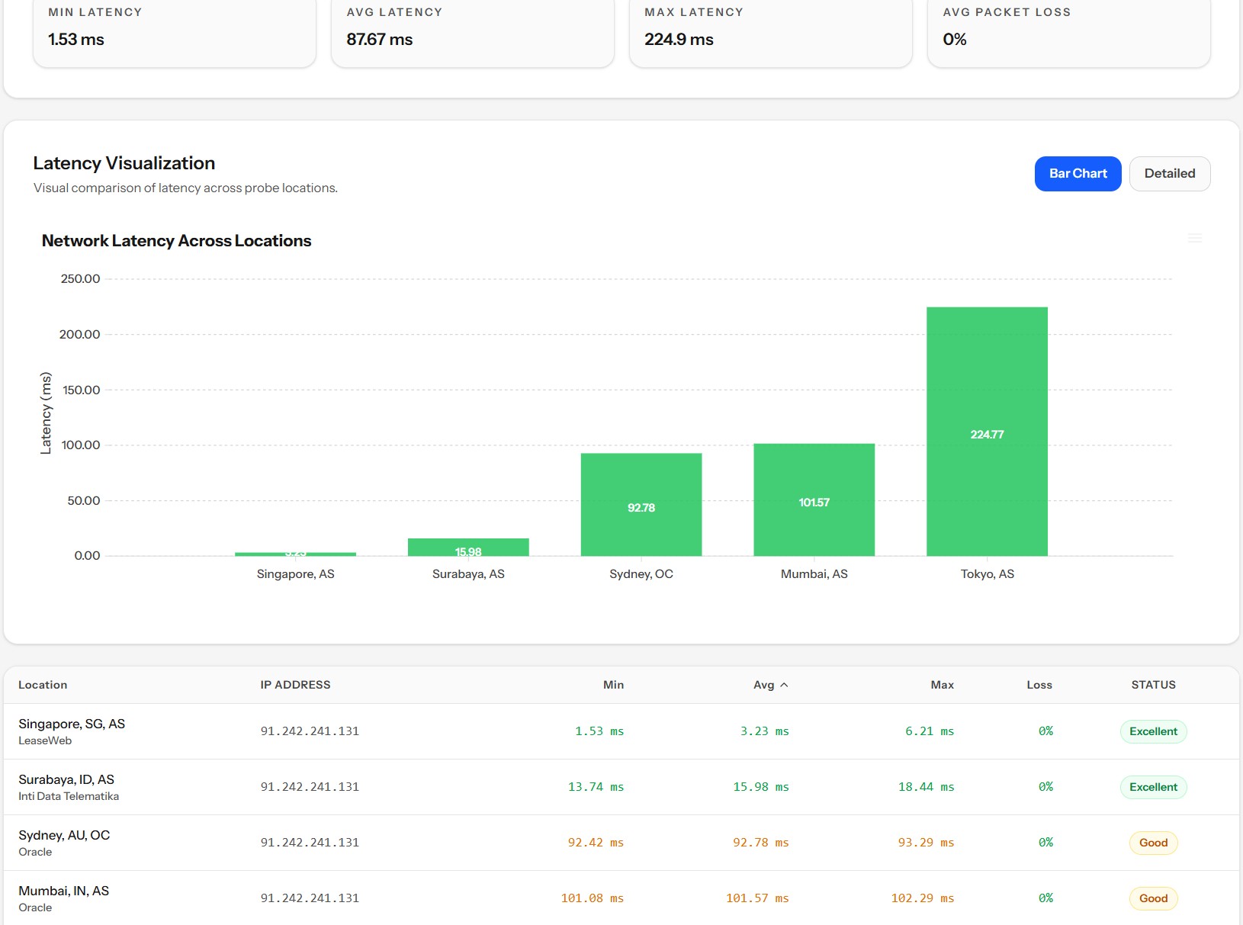Image resolution: width=1243 pixels, height=925 pixels.
Task: Click the Tokyo, AS axis label
Action: (987, 574)
